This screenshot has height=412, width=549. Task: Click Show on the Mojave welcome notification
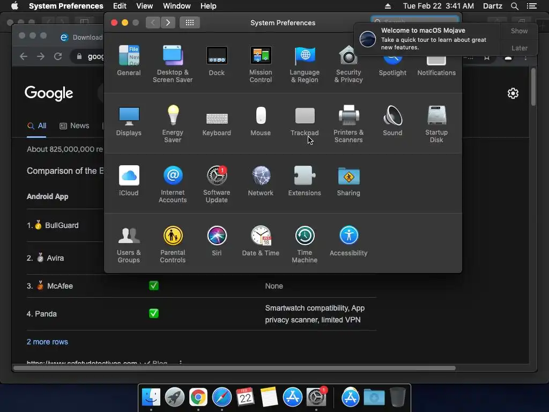tap(519, 31)
